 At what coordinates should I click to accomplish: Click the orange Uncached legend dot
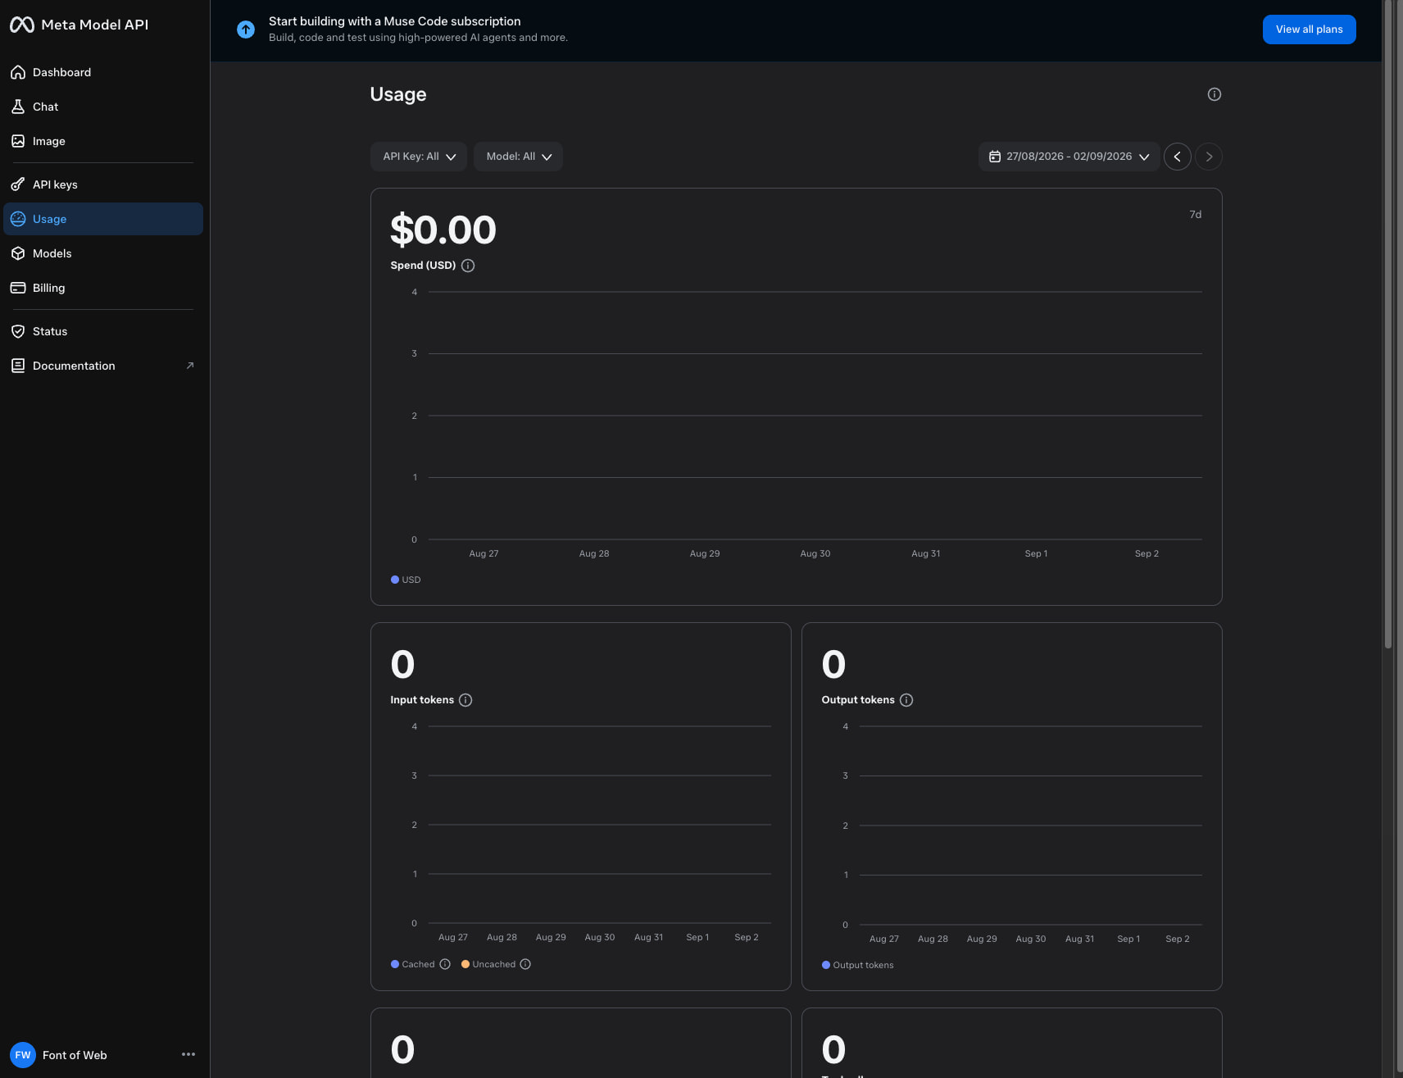click(x=465, y=964)
